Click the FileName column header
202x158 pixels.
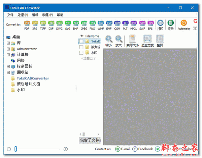point(92,36)
